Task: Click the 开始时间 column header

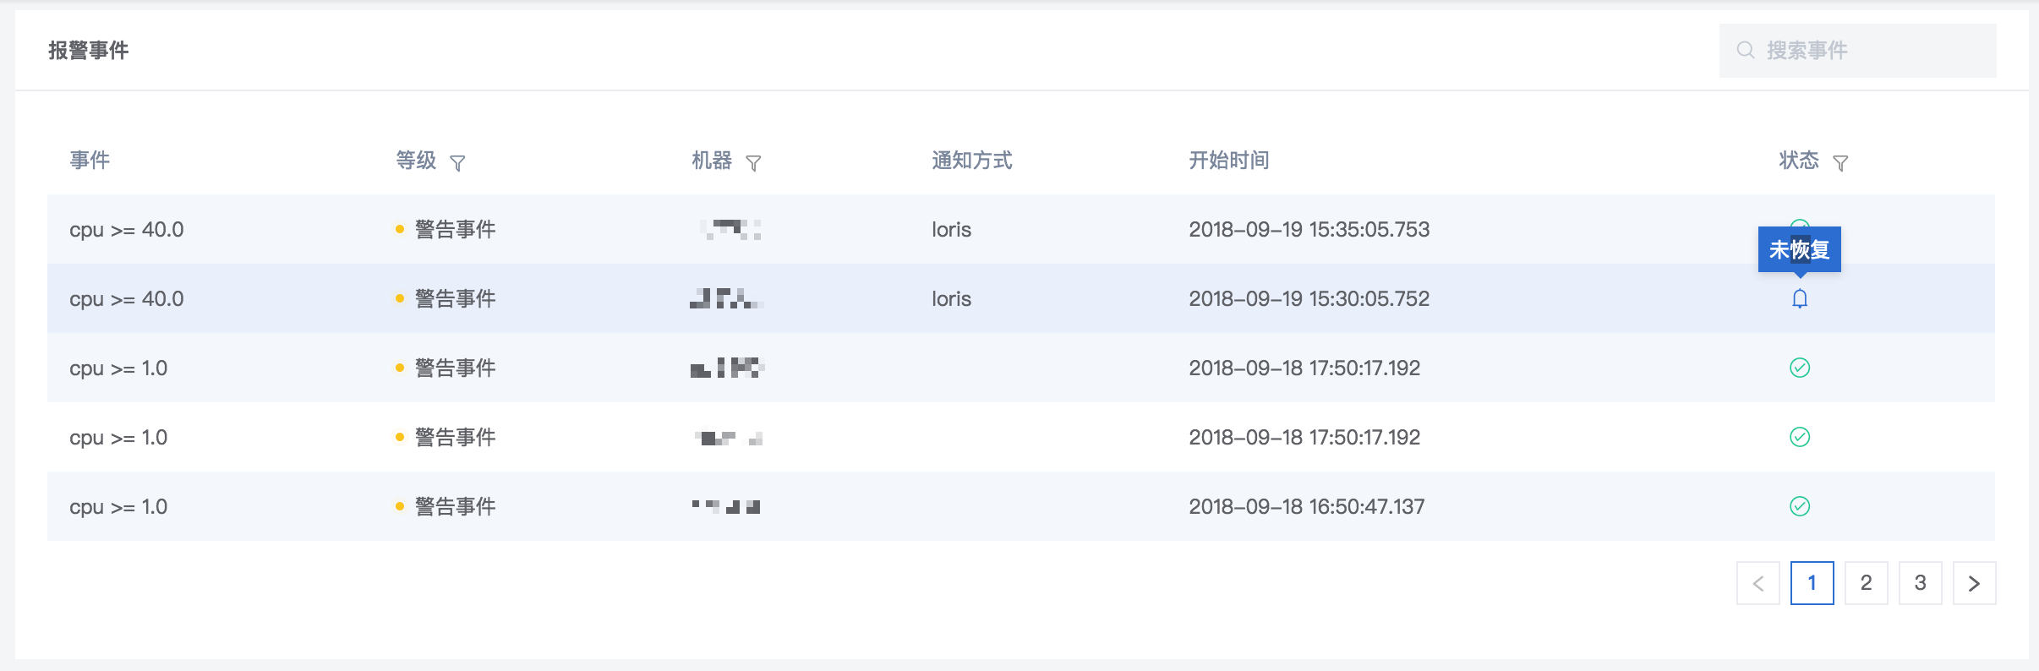Action: (x=1228, y=161)
